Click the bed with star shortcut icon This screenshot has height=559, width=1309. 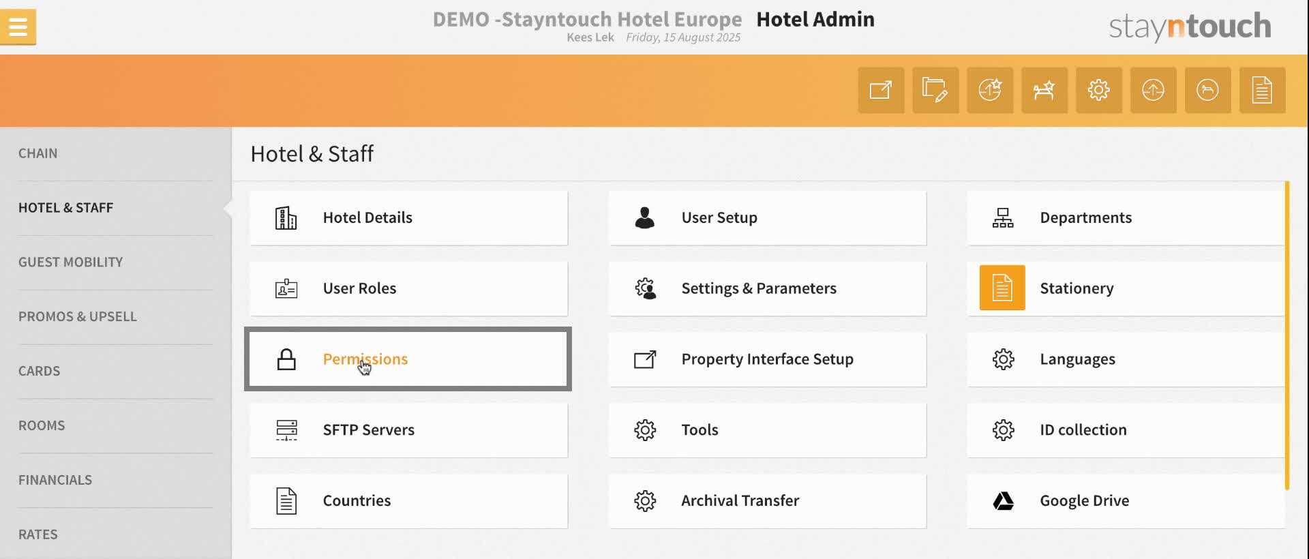(x=1044, y=90)
